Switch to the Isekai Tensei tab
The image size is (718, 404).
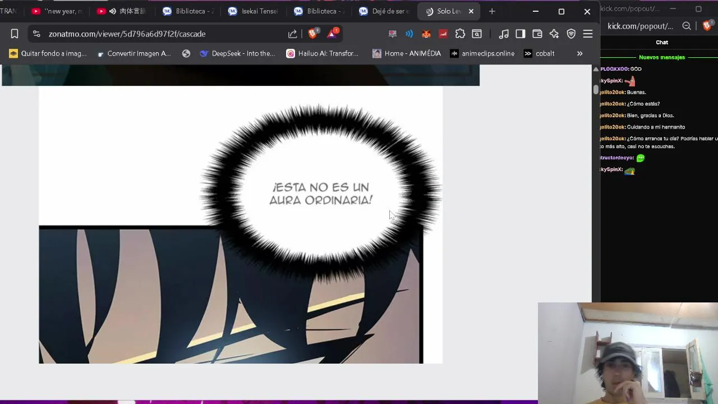254,11
